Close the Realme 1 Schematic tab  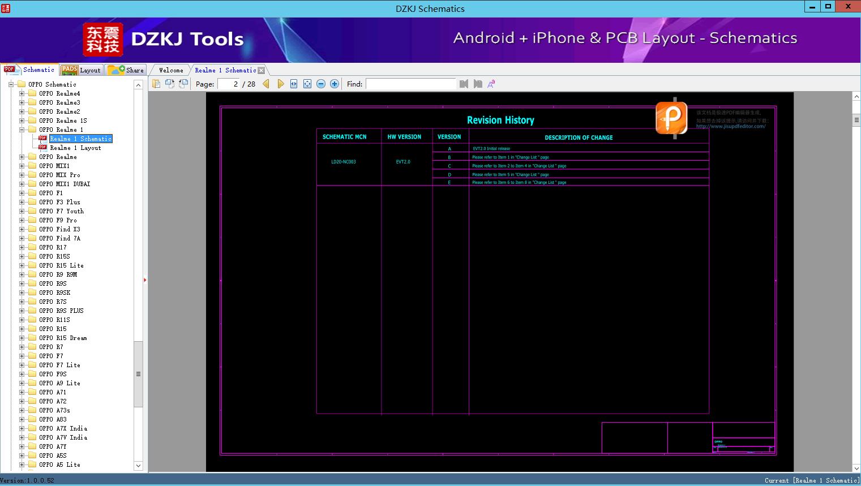click(261, 71)
